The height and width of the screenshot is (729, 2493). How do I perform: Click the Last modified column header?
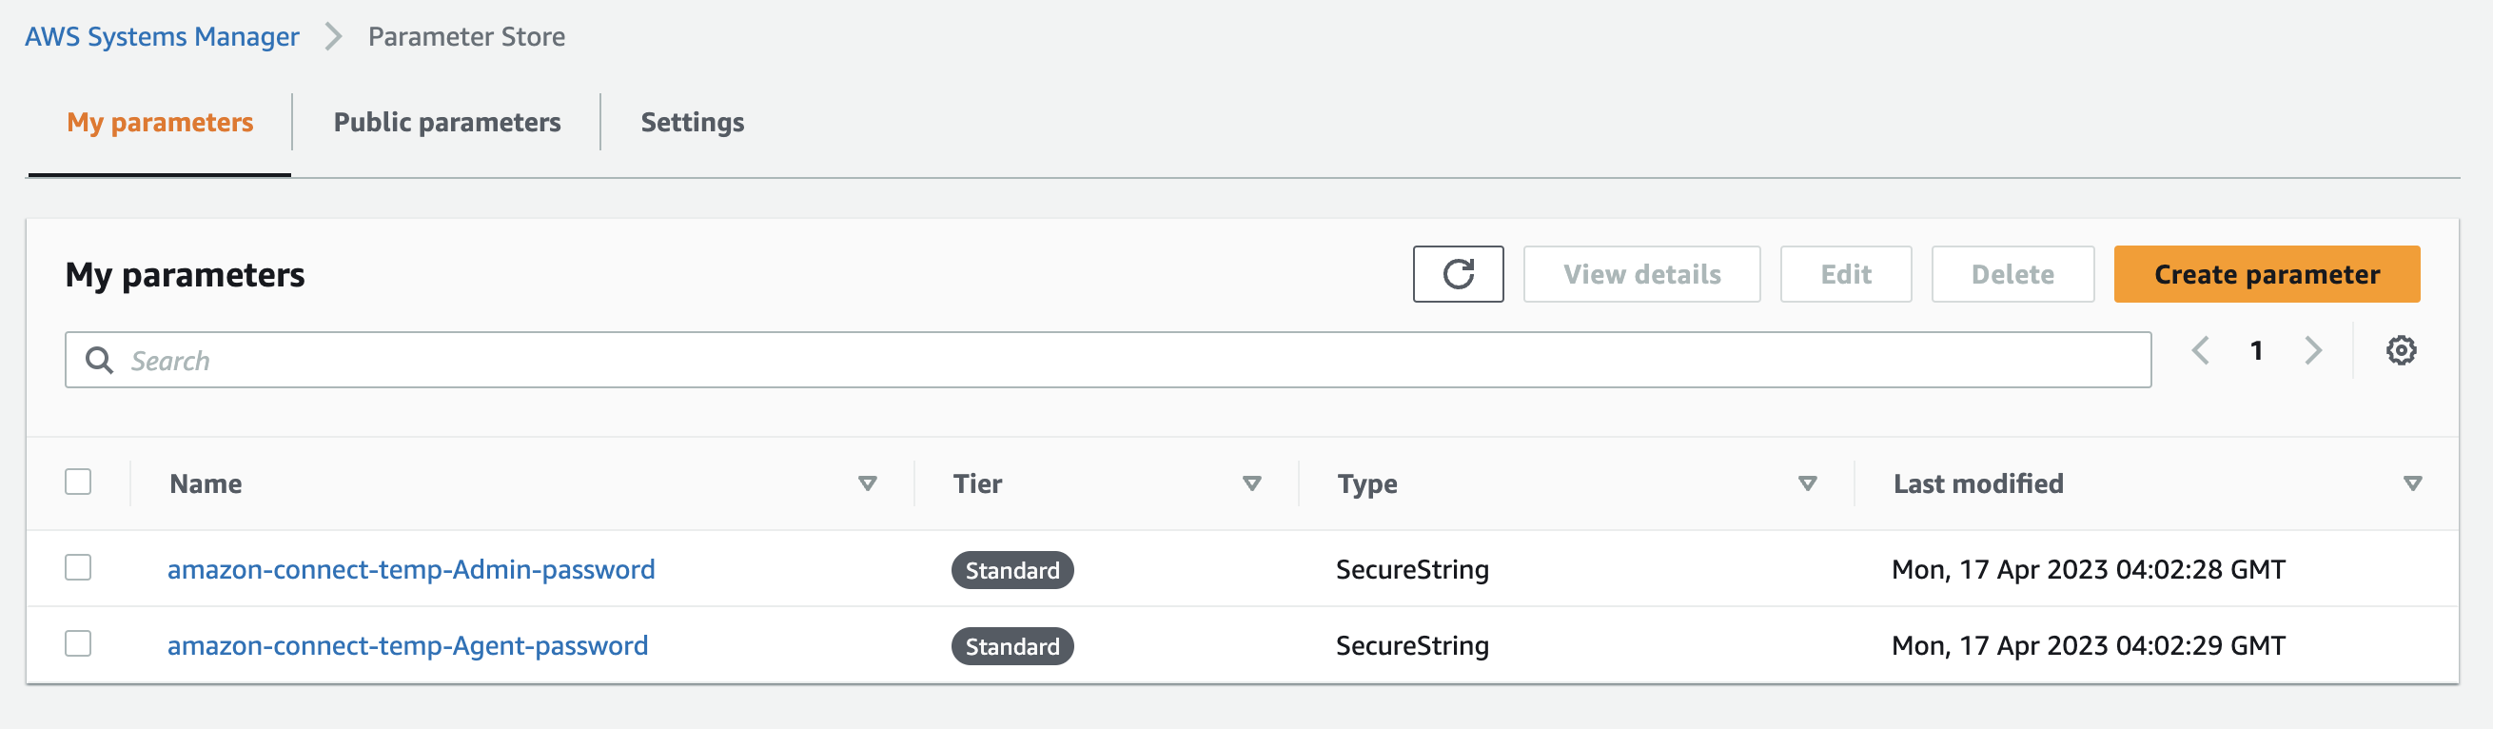1978,484
